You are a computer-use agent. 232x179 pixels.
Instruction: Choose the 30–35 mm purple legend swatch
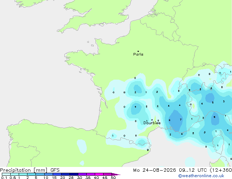coord(82,174)
